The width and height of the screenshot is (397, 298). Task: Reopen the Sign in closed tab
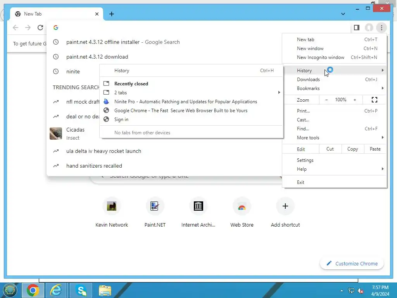click(x=192, y=120)
